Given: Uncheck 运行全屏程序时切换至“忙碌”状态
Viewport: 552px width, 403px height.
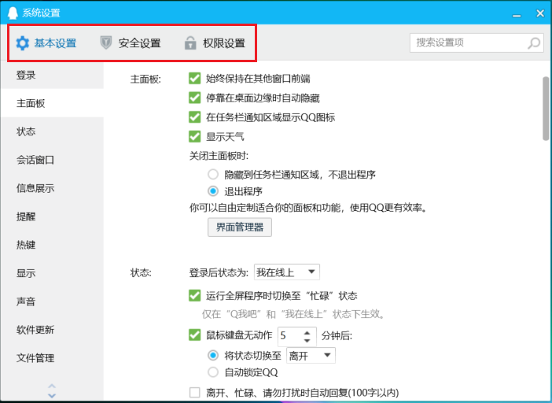Looking at the screenshot, I should pyautogui.click(x=195, y=295).
